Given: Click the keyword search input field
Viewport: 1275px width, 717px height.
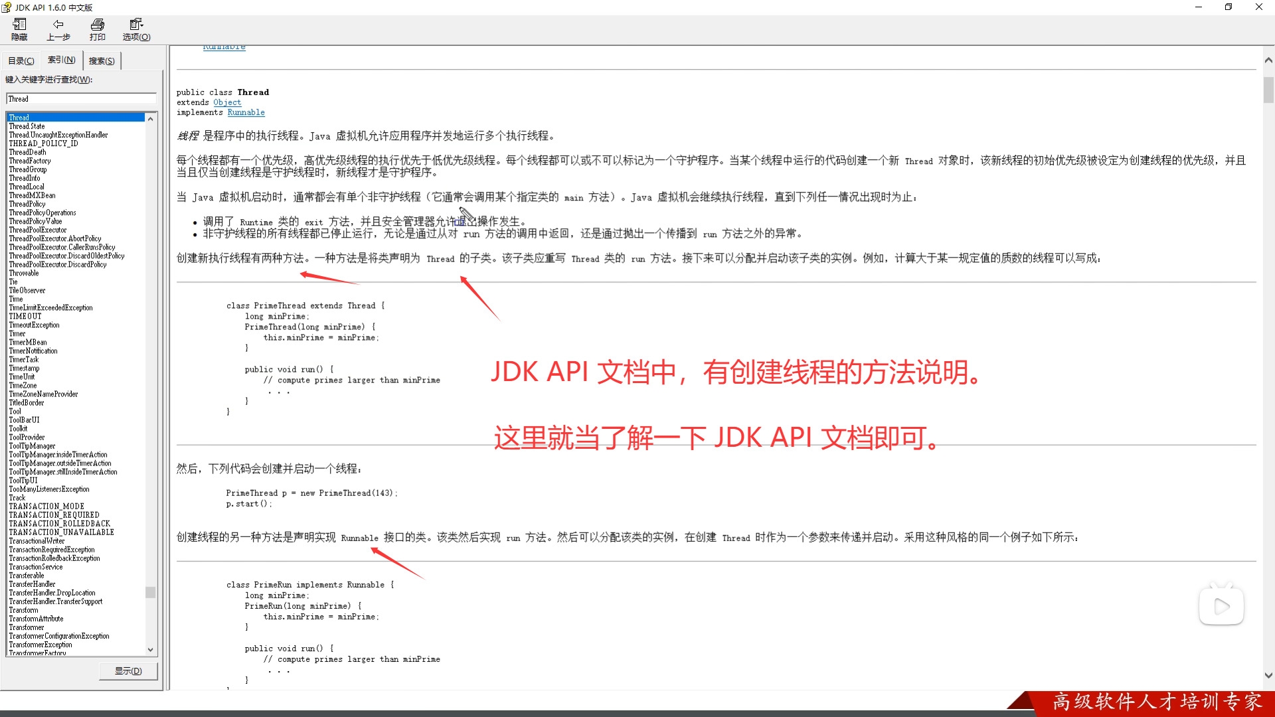Looking at the screenshot, I should 81,99.
